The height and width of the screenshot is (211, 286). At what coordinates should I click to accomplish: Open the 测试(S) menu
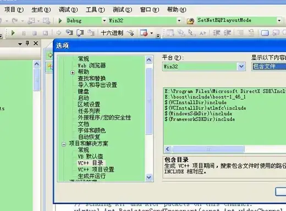[x=122, y=10]
